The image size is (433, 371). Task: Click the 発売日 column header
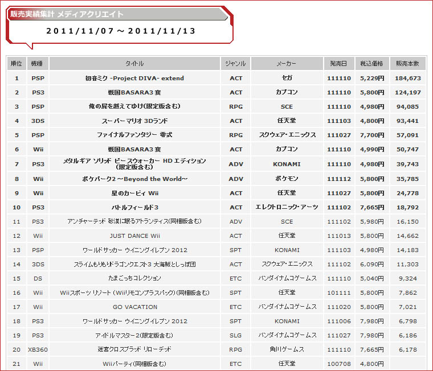point(339,63)
